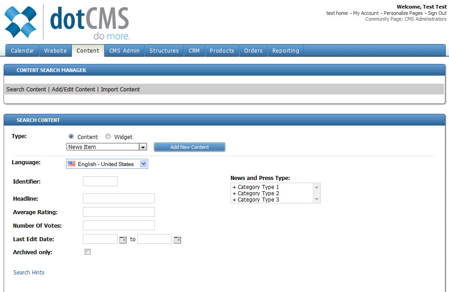Select the Widget type radio button
Image resolution: width=449 pixels, height=292 pixels.
coord(108,137)
